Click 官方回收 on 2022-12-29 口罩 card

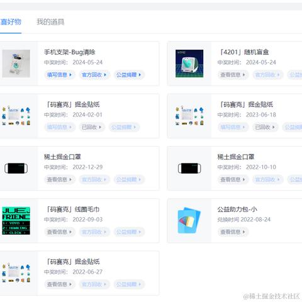tap(94, 180)
